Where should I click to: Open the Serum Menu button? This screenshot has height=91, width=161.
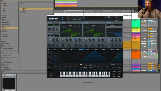click(x=112, y=17)
